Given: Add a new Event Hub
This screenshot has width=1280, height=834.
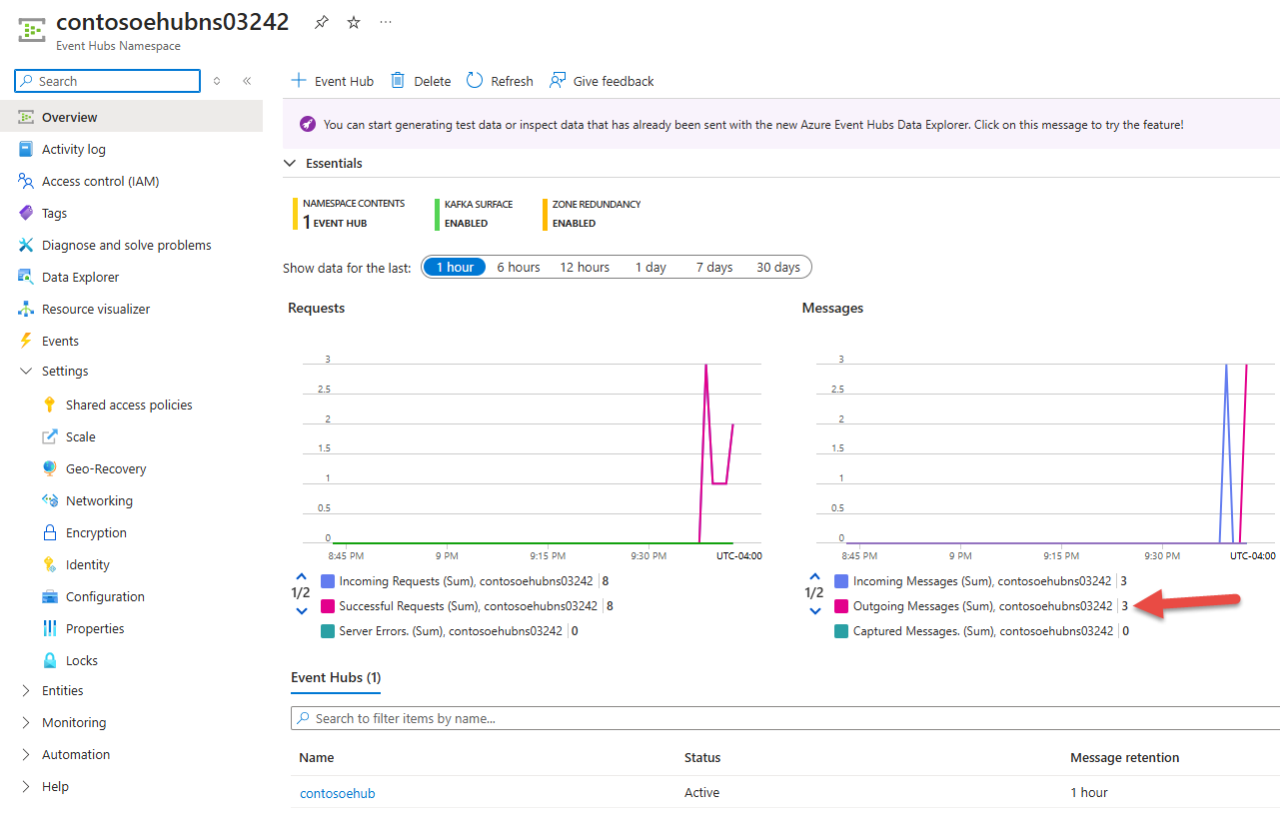Looking at the screenshot, I should pyautogui.click(x=332, y=81).
